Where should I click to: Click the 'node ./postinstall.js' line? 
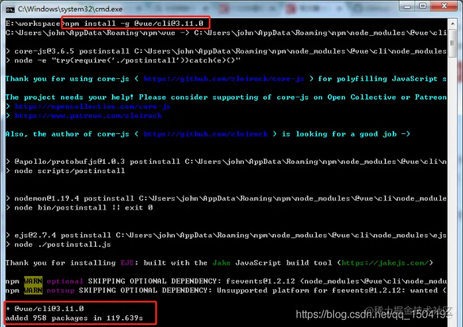click(58, 245)
